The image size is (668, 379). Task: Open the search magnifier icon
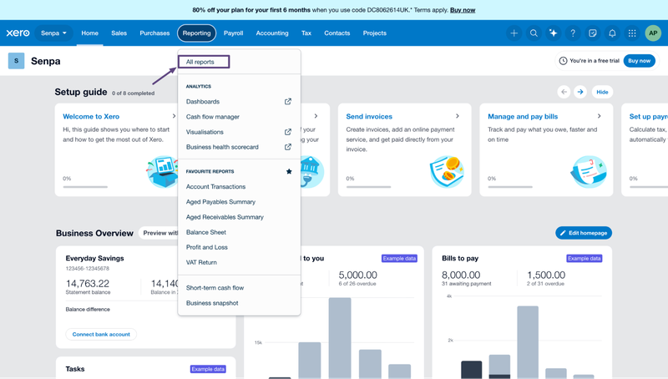click(534, 33)
